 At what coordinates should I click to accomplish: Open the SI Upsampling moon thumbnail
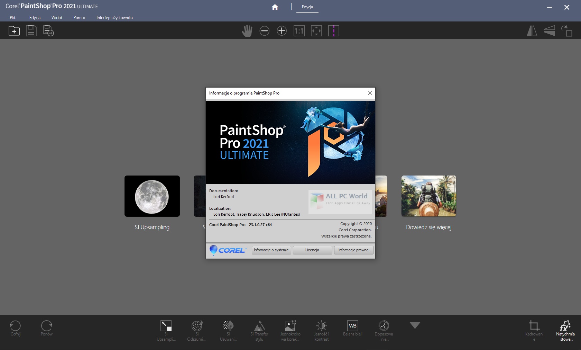coord(152,196)
